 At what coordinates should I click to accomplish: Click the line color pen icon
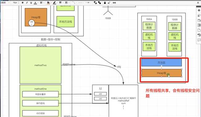click(54, 3)
